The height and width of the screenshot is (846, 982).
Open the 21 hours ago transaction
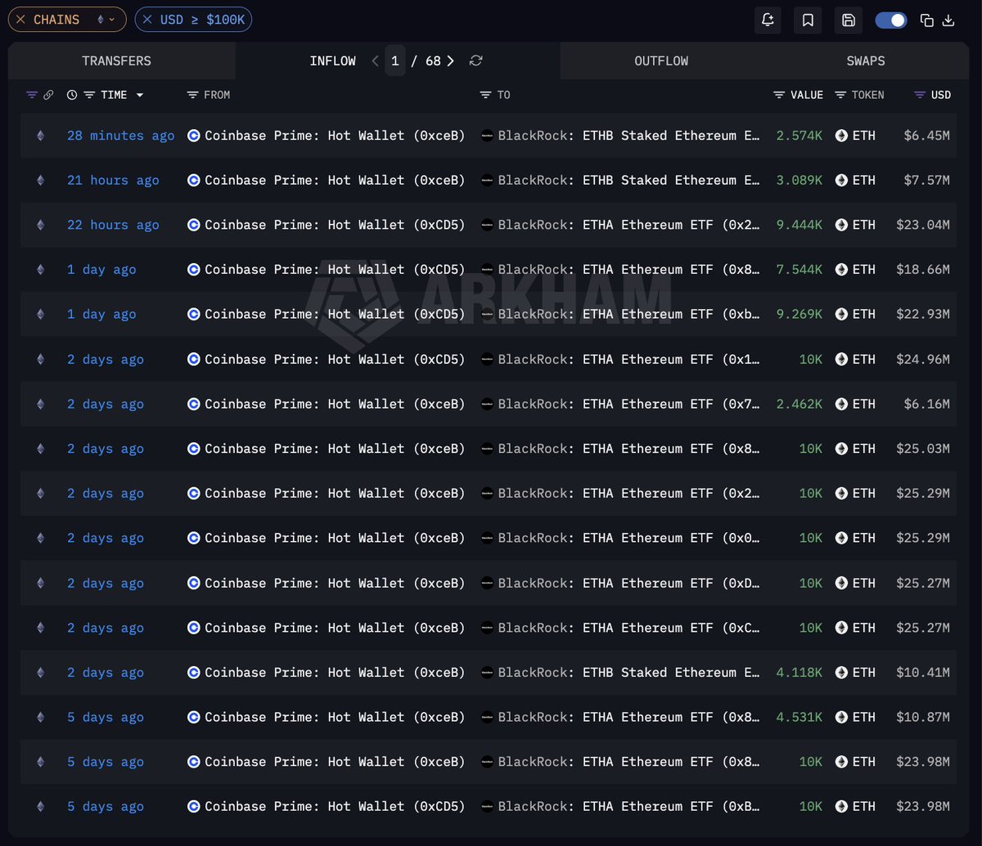(113, 181)
